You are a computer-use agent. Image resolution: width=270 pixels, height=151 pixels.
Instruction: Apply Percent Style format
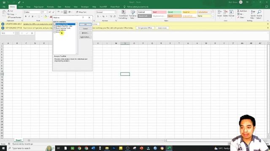(103, 16)
